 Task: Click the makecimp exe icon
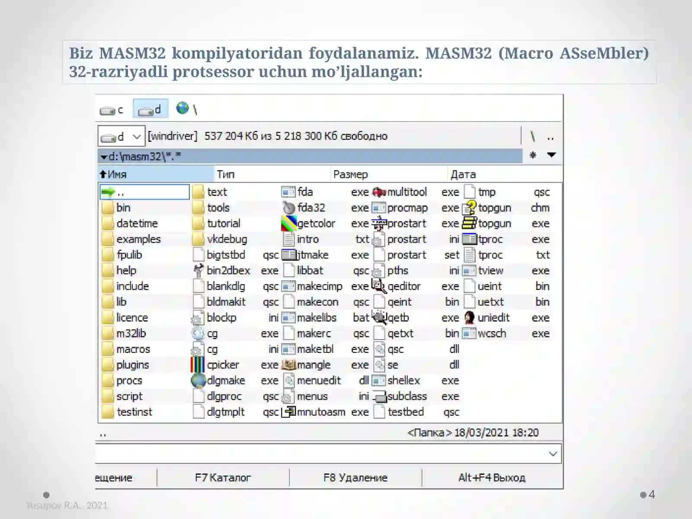288,286
